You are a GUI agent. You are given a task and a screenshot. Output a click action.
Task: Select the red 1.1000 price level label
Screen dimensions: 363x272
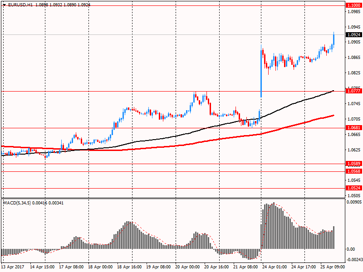click(x=354, y=5)
